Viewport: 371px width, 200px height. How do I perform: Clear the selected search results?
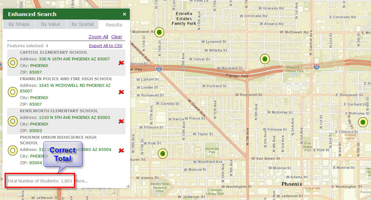(x=117, y=37)
